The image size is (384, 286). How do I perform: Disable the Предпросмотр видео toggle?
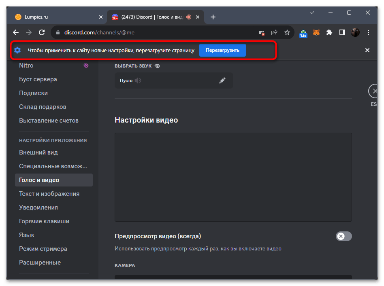tap(343, 236)
